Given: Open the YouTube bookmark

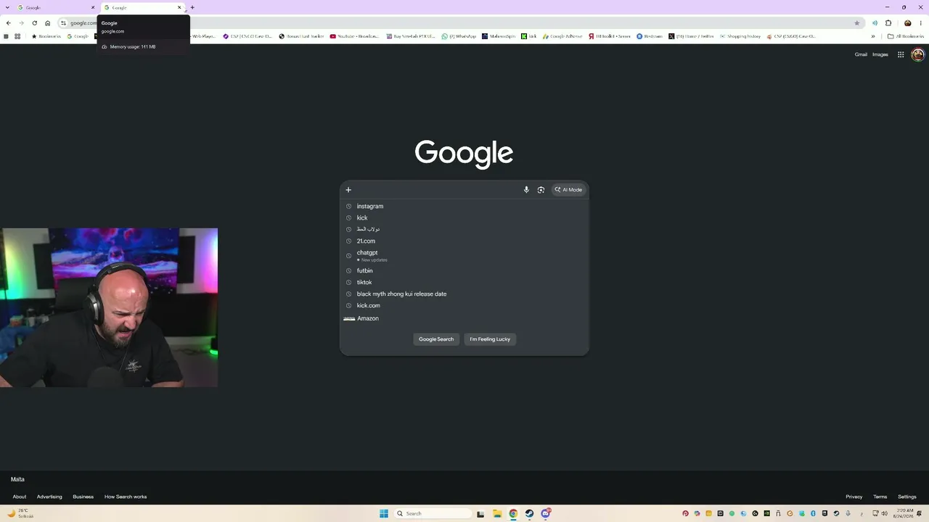Looking at the screenshot, I should pos(354,36).
